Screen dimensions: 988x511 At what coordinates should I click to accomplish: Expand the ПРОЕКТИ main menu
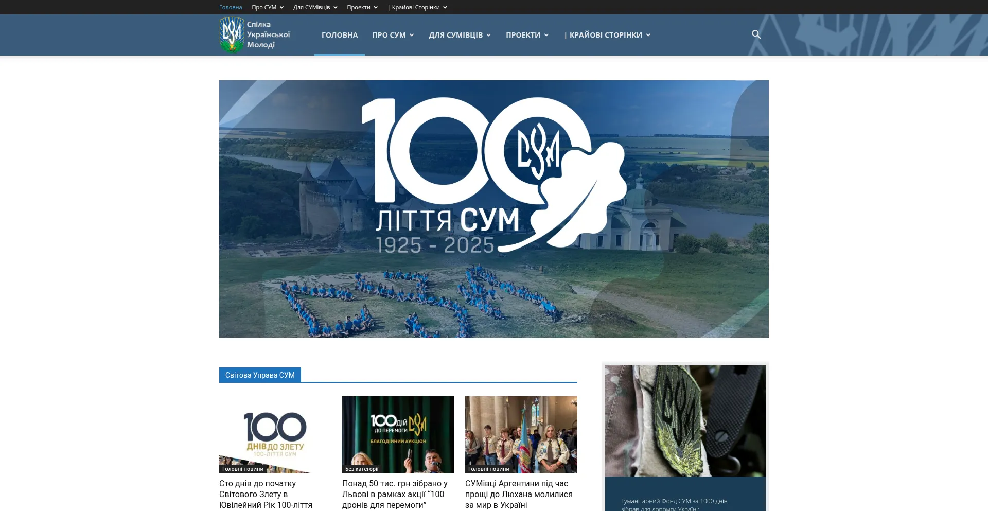pyautogui.click(x=527, y=35)
